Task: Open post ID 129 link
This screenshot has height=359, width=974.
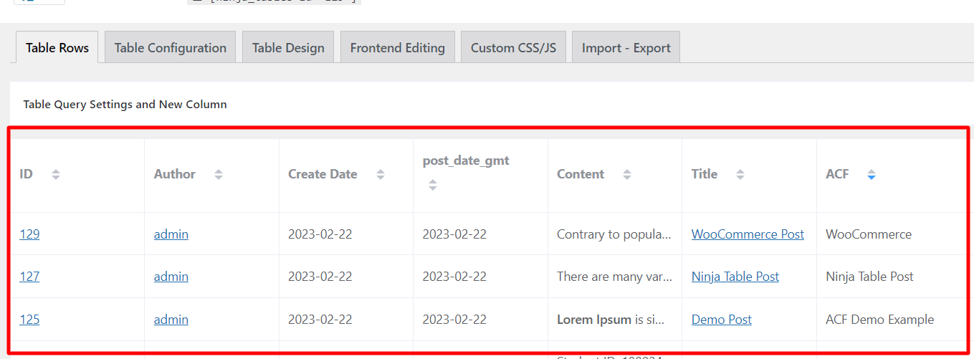Action: 29,234
